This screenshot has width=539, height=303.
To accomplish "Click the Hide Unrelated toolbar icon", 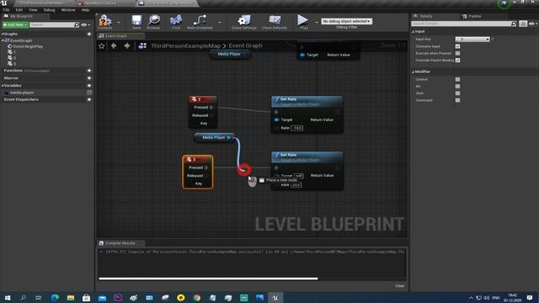I will pyautogui.click(x=200, y=20).
